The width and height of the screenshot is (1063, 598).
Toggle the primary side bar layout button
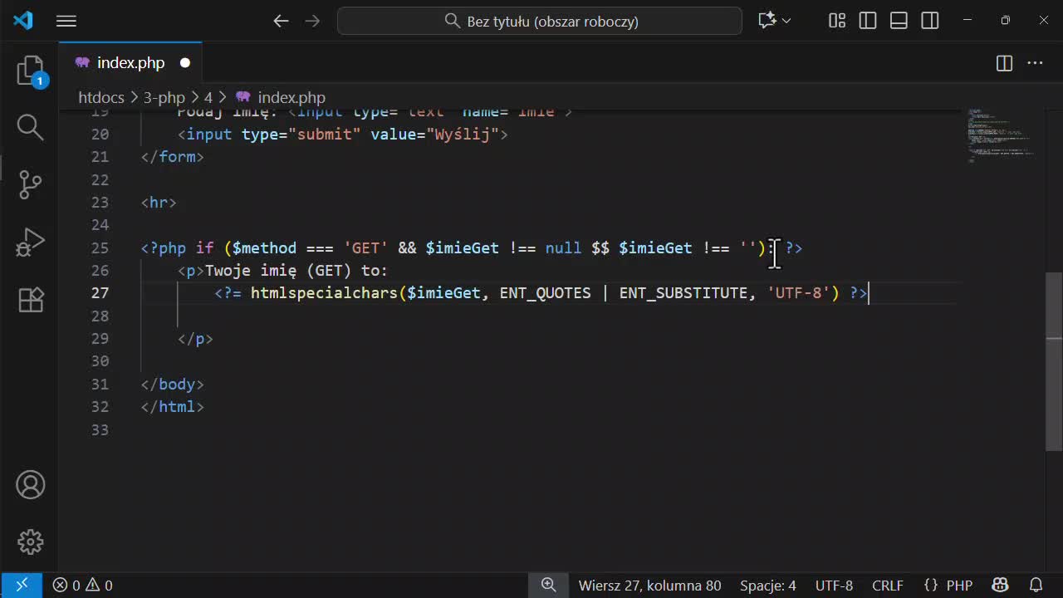click(868, 21)
